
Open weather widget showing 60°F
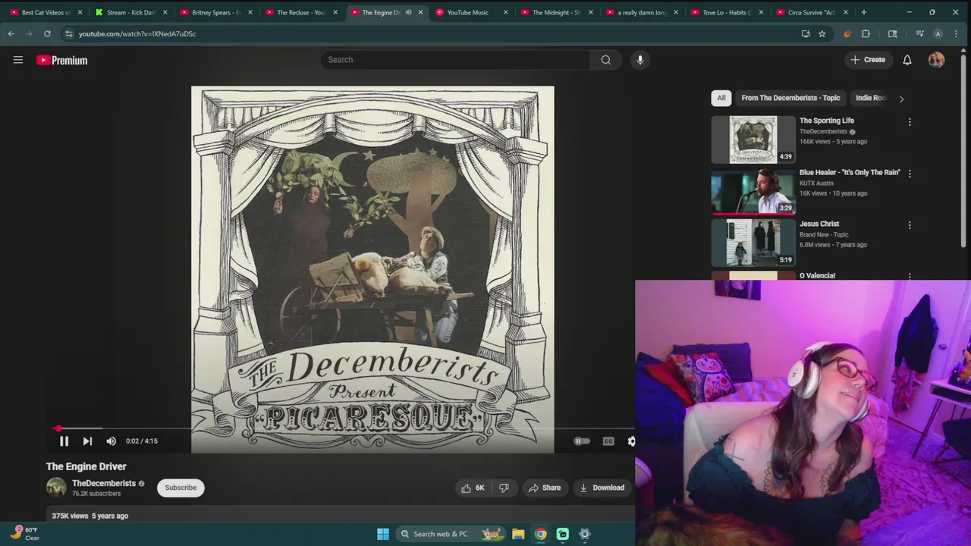click(26, 534)
